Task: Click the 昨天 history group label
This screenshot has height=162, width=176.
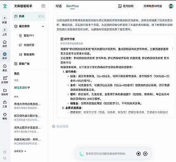Action: [16, 97]
